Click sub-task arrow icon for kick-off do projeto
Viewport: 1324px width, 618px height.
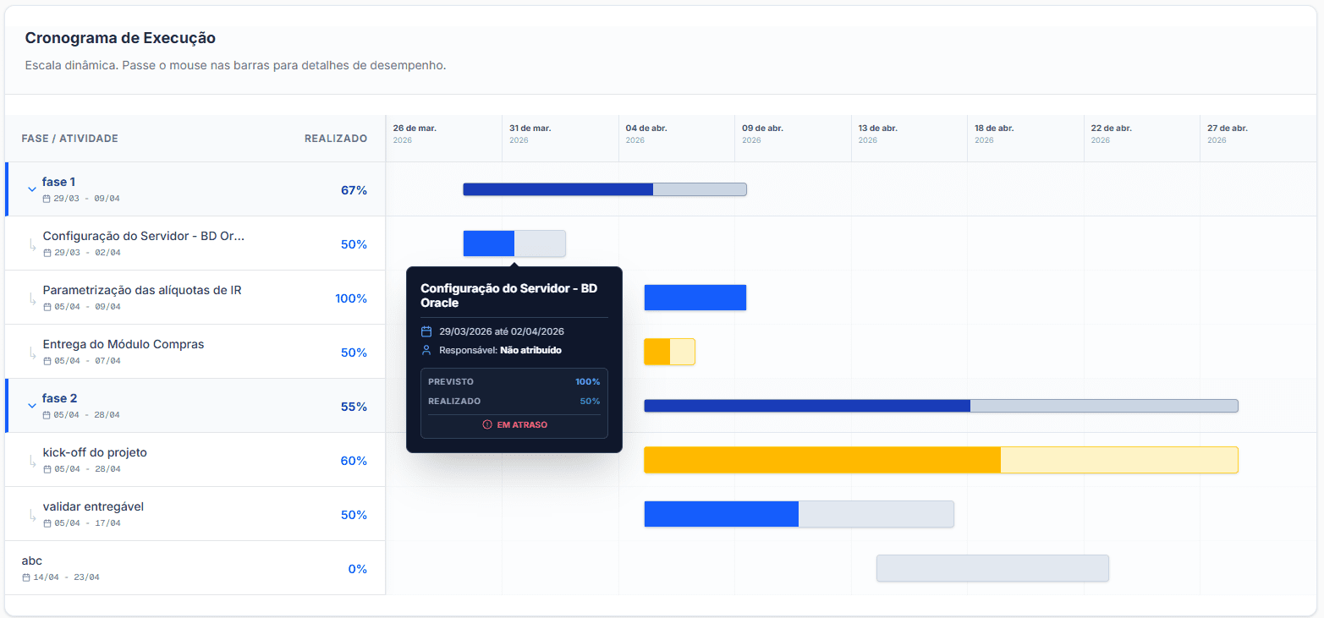32,461
